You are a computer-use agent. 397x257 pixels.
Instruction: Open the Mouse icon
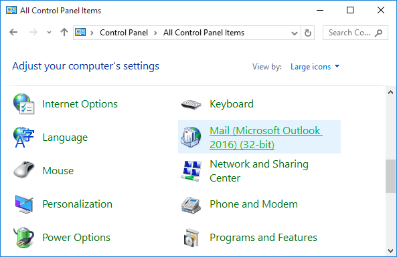tap(23, 170)
